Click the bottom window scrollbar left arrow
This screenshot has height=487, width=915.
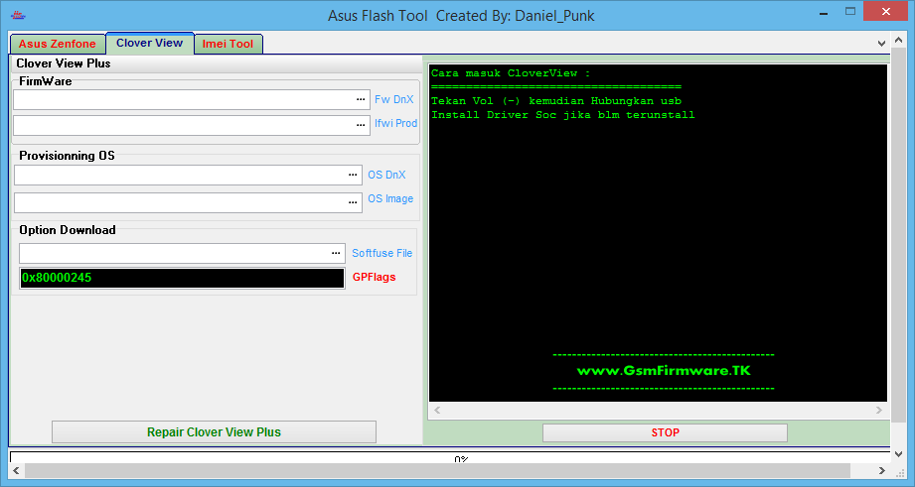16,471
